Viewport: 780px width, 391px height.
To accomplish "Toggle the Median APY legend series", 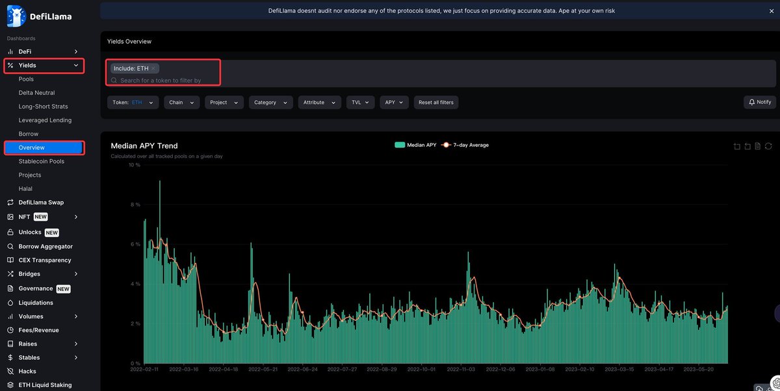I will [x=414, y=145].
